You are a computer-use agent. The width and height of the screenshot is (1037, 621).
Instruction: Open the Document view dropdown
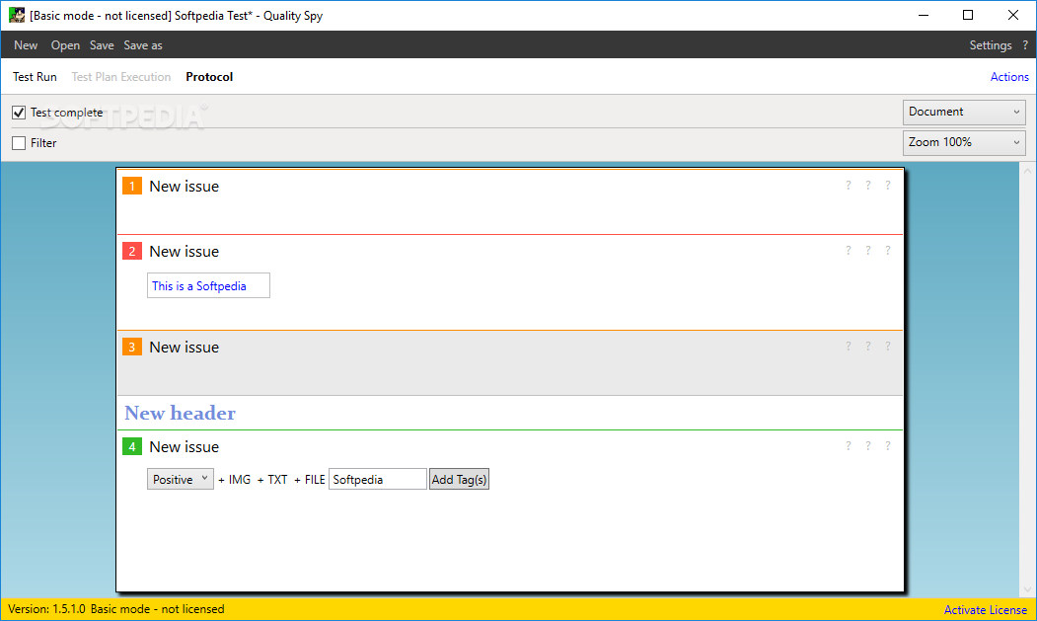click(964, 112)
